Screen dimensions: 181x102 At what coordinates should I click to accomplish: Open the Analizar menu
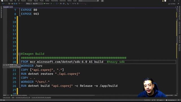pos(47,1)
